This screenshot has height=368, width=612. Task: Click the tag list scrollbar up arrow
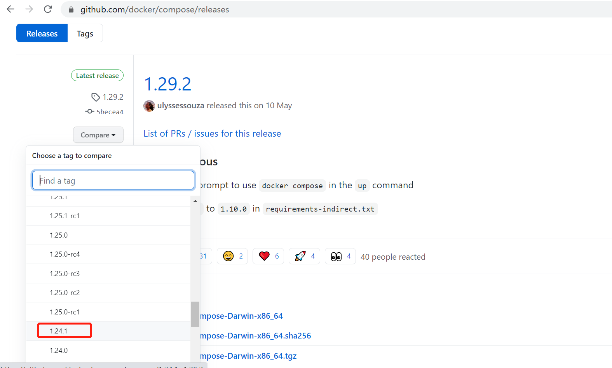(x=195, y=201)
